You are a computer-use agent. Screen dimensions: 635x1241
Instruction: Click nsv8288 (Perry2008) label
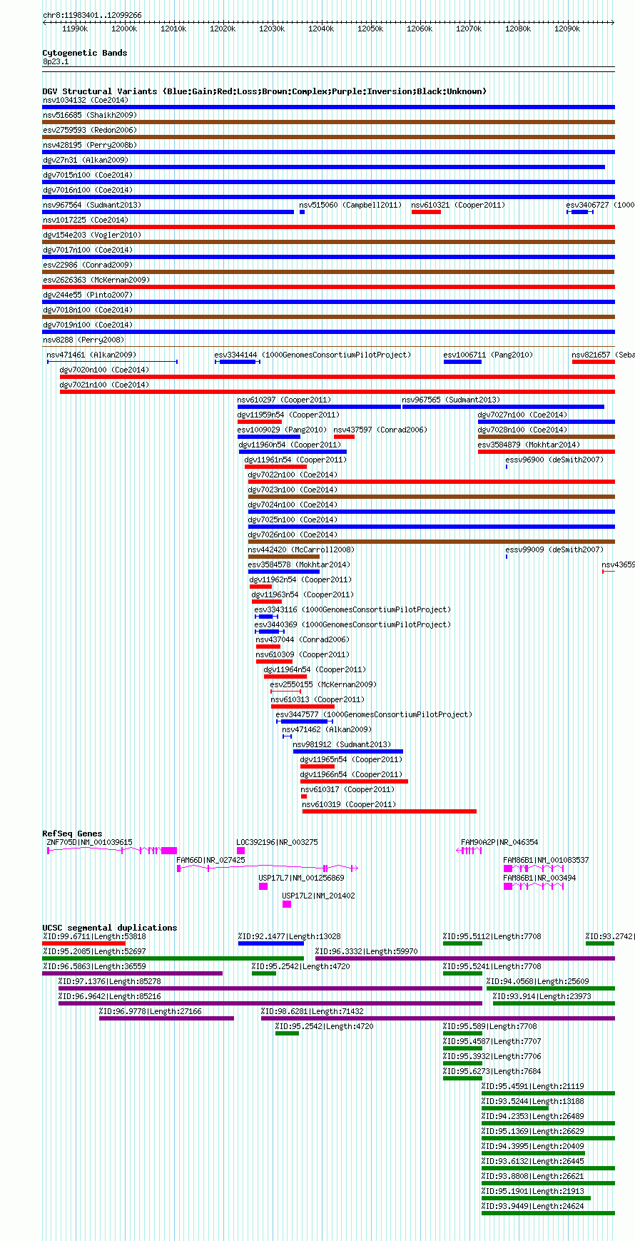click(83, 340)
